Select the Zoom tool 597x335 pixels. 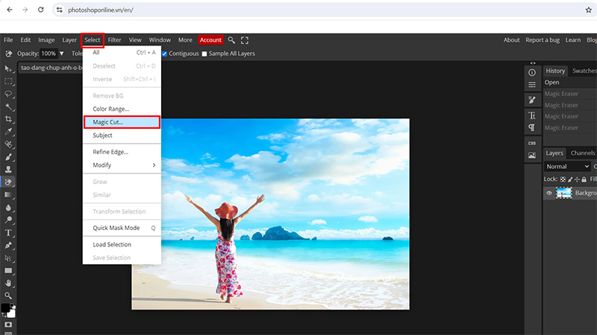8,296
